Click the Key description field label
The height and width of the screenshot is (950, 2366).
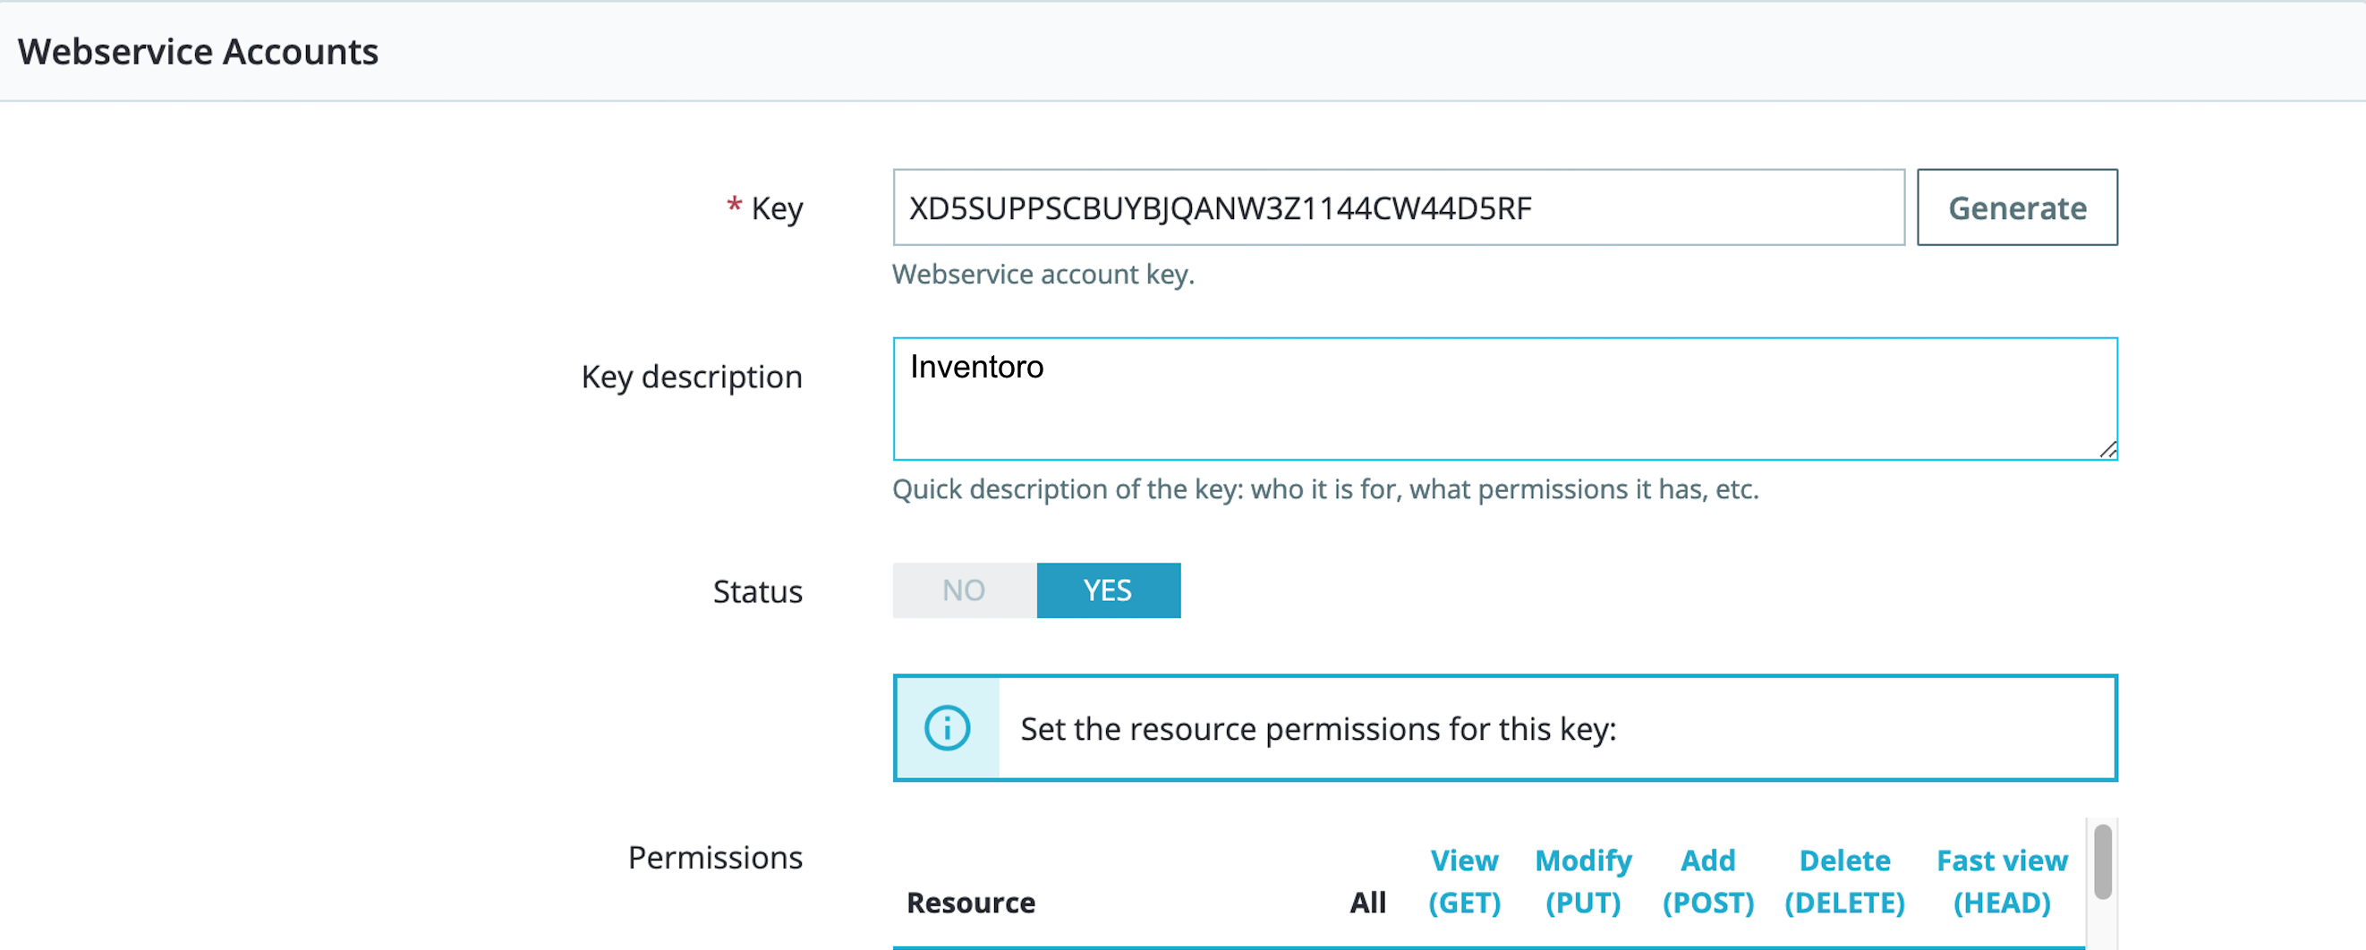coord(692,377)
